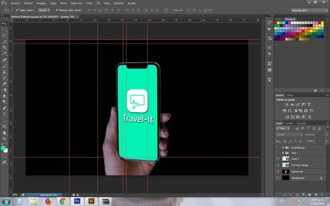Select the Quick Selection tool

[x=4, y=41]
